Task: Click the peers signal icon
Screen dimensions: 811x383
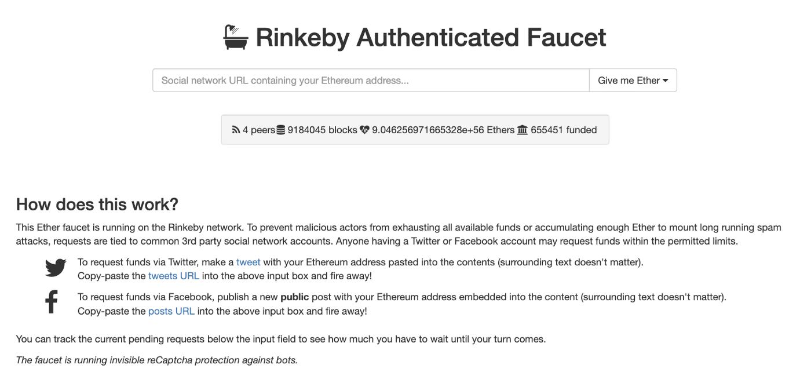Action: [x=236, y=130]
